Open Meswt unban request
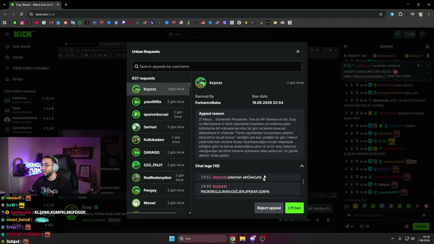Screen dimensions: 434x244 158,203
